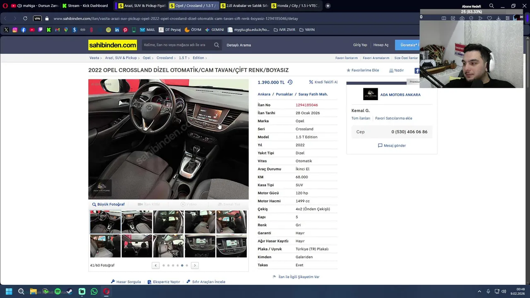Click Favori Aramalarım link
This screenshot has width=530, height=298.
click(x=376, y=58)
